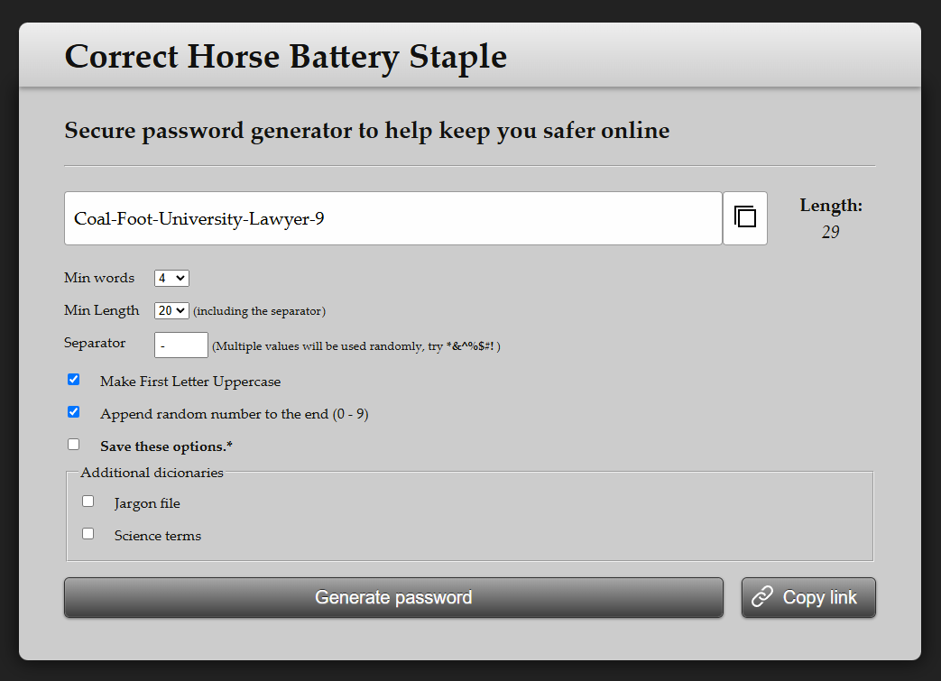Click the 'Append random number to the end' label

click(x=234, y=414)
